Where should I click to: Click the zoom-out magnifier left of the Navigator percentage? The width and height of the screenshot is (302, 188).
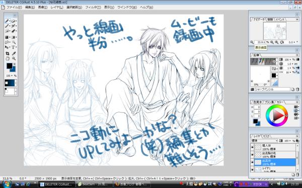(252, 42)
